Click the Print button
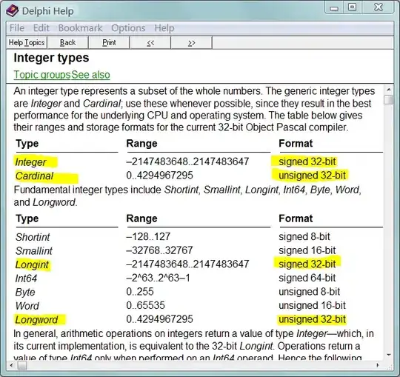The image size is (400, 377). point(109,42)
